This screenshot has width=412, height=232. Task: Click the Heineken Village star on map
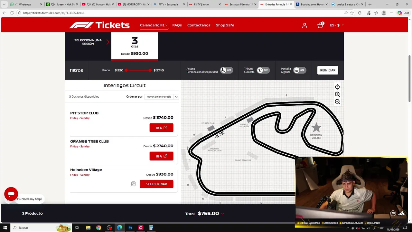pyautogui.click(x=316, y=127)
